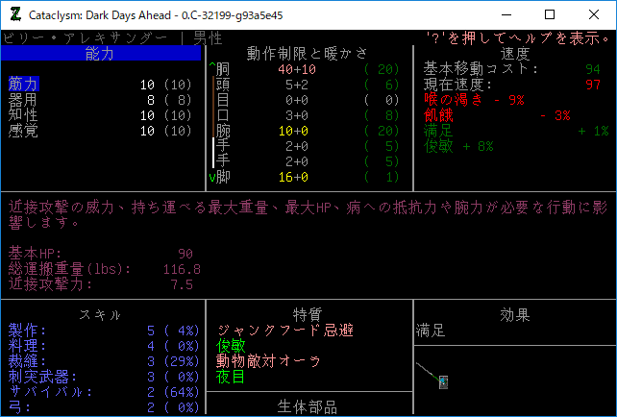This screenshot has width=617, height=417.
Task: Click the small cursor icon in 効果 panel
Action: [442, 382]
